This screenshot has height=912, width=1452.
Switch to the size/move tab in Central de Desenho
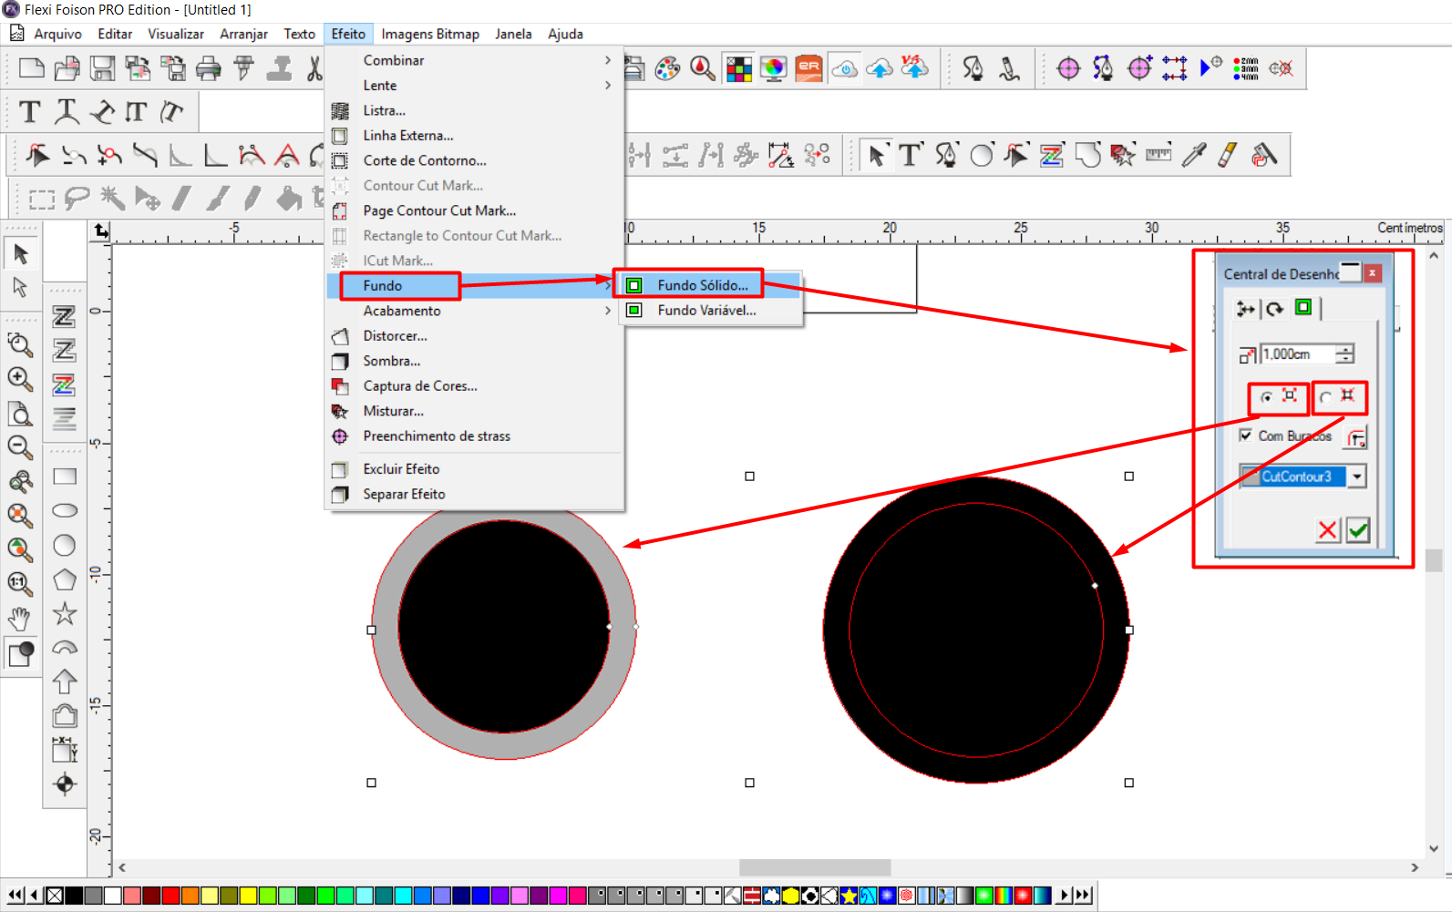point(1245,309)
